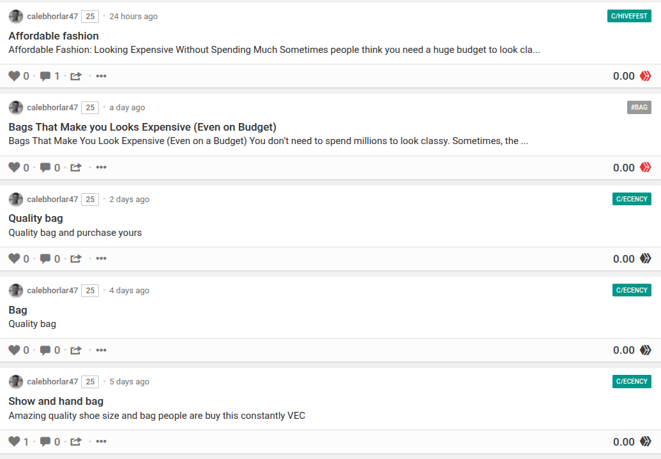Open the "Show and hand bag" post title

tap(56, 401)
